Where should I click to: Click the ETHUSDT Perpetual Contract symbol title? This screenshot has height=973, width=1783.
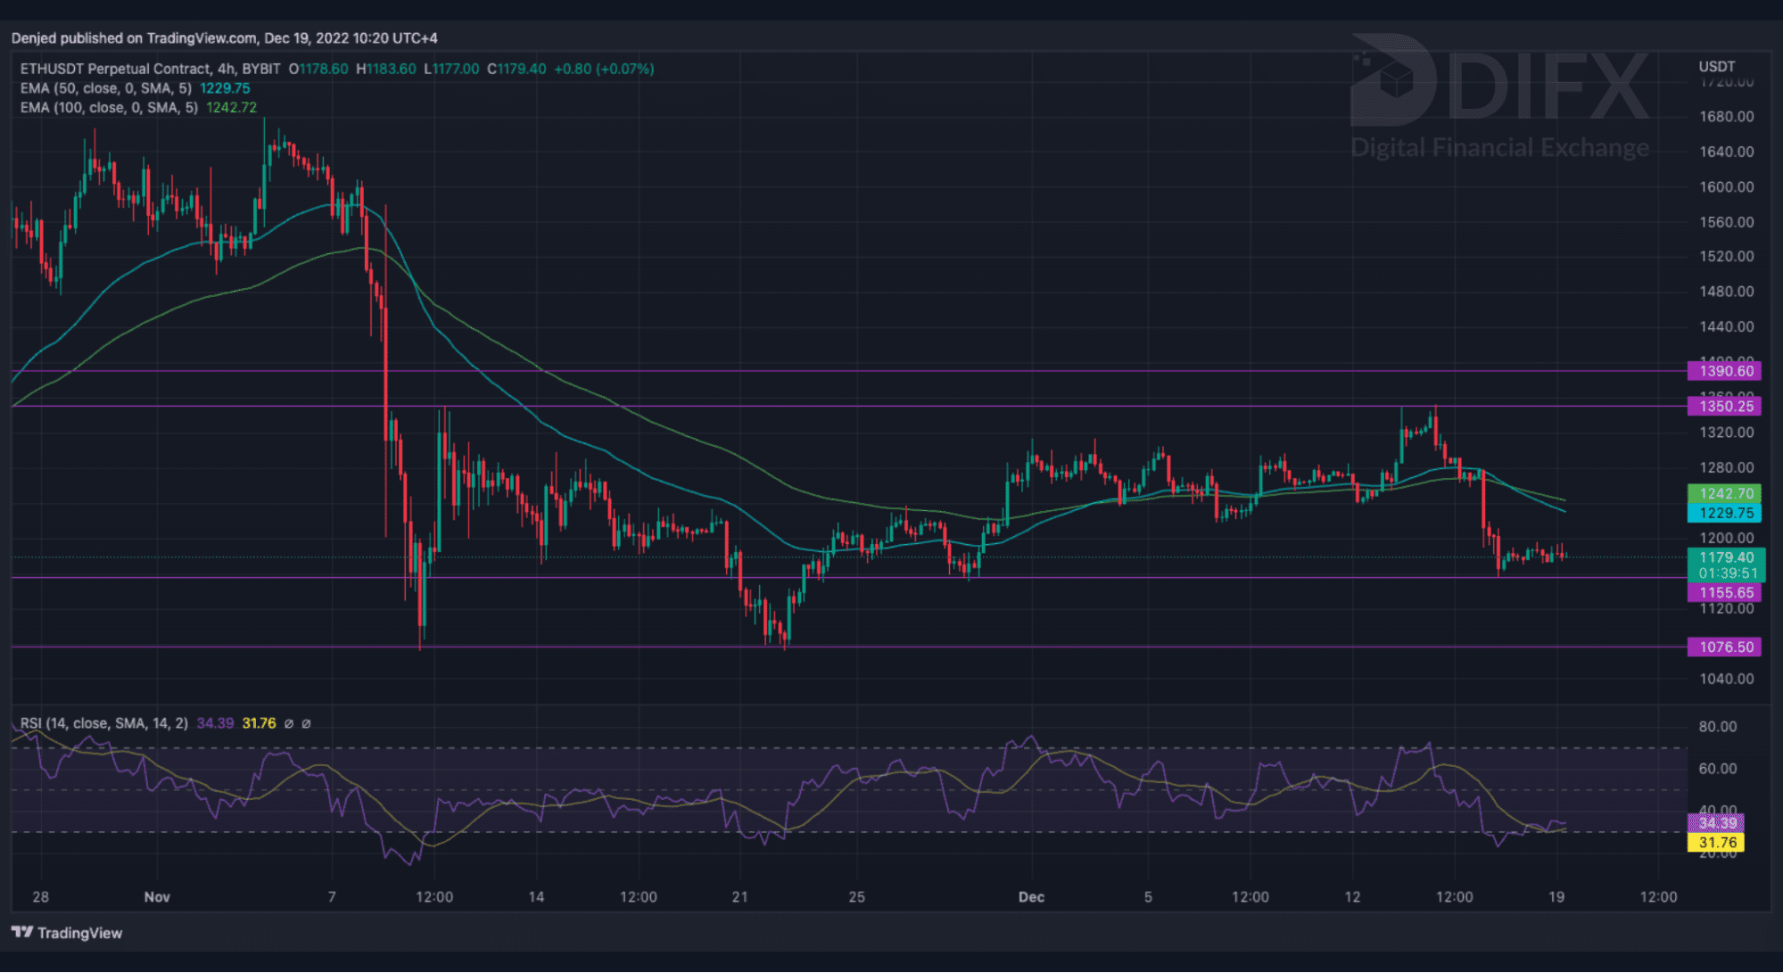(115, 69)
